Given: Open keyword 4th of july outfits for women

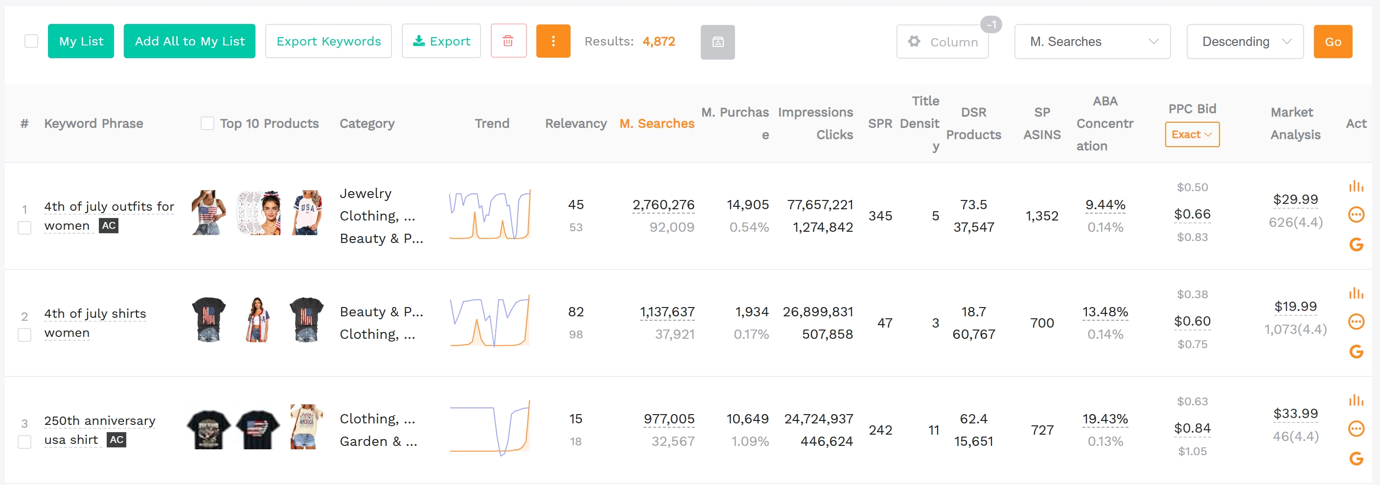Looking at the screenshot, I should 109,216.
